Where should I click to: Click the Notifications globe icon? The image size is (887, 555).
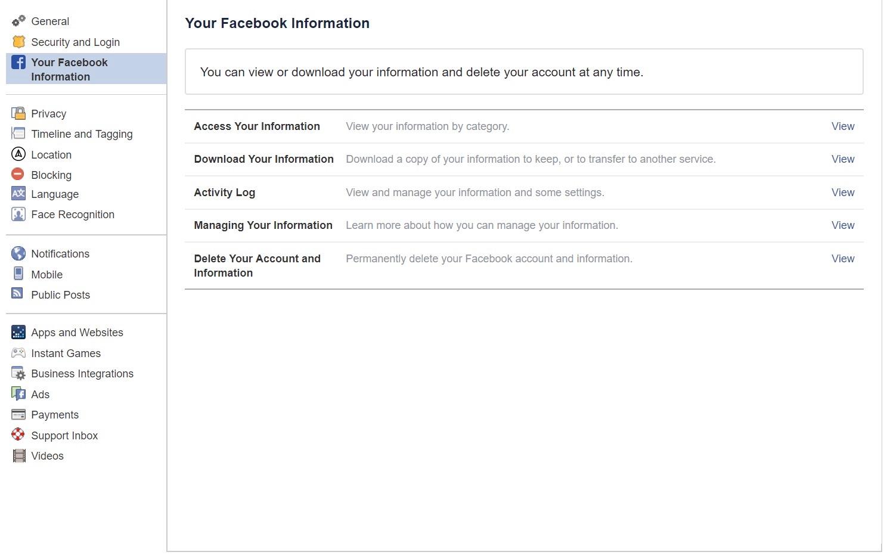(18, 253)
